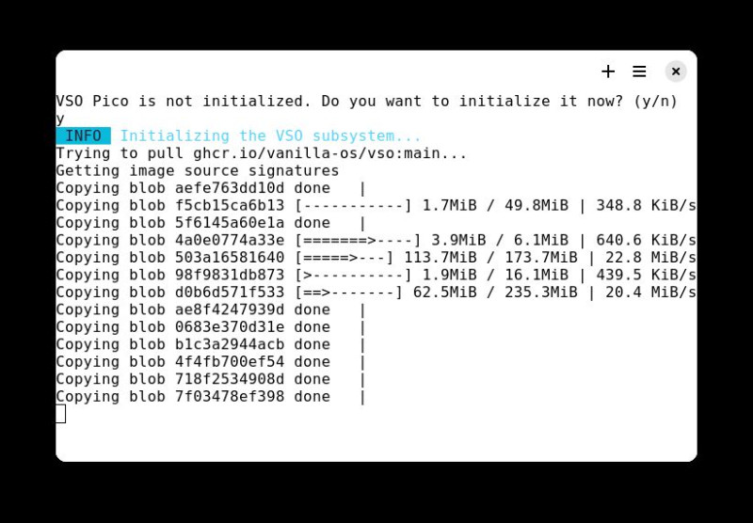Click the INFO badge label
Viewport: 753px width, 523px height.
83,135
